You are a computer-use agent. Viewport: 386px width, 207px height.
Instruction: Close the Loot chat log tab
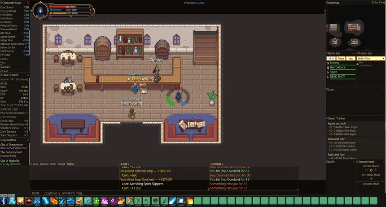click(x=128, y=164)
